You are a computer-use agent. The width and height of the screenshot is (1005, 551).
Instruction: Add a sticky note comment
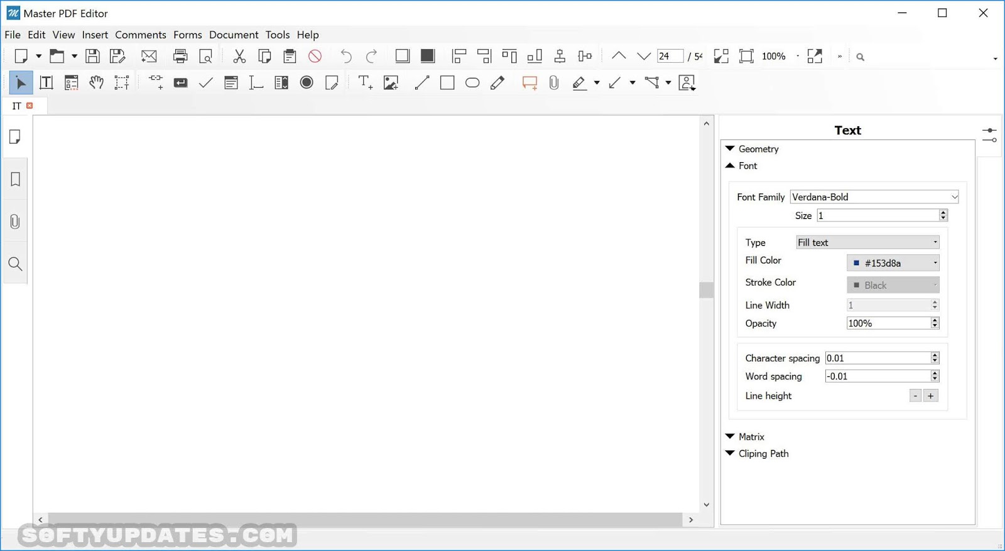click(530, 83)
